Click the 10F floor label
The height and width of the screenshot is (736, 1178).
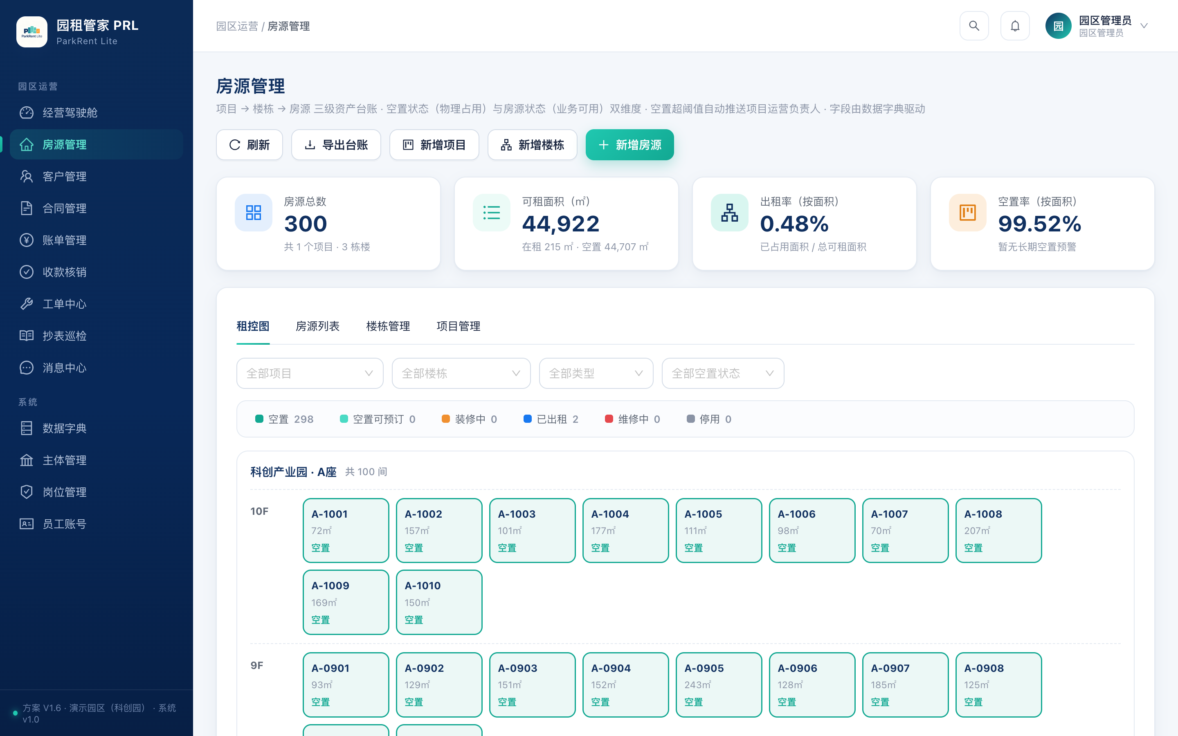pyautogui.click(x=259, y=511)
